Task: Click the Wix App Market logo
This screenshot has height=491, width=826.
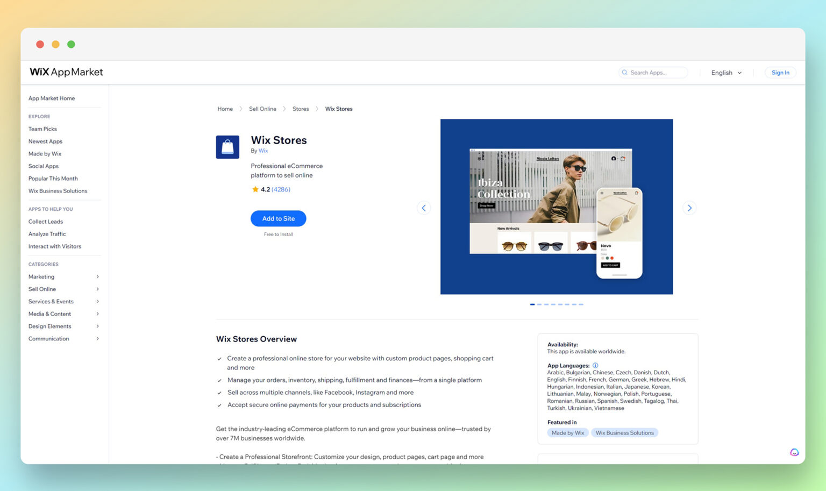Action: 66,72
